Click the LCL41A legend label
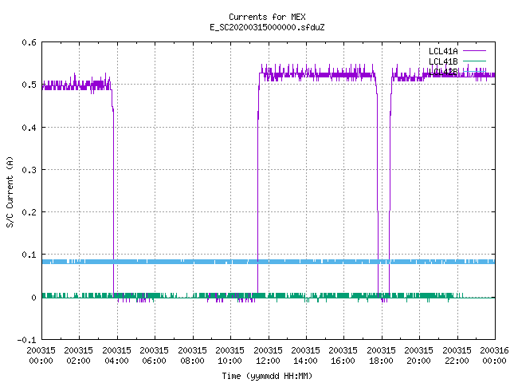The height and width of the screenshot is (383, 510). (x=443, y=51)
